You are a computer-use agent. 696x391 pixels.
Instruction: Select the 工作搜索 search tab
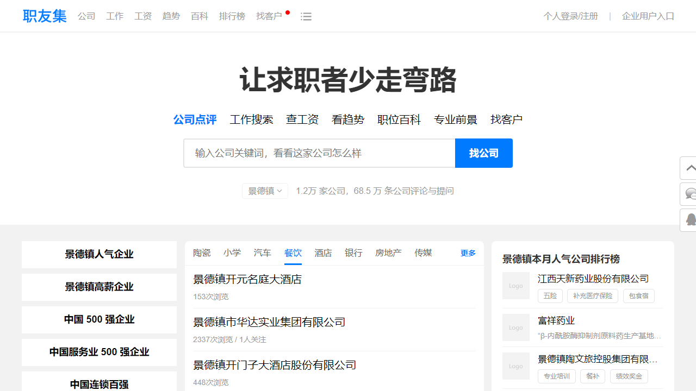tap(251, 119)
